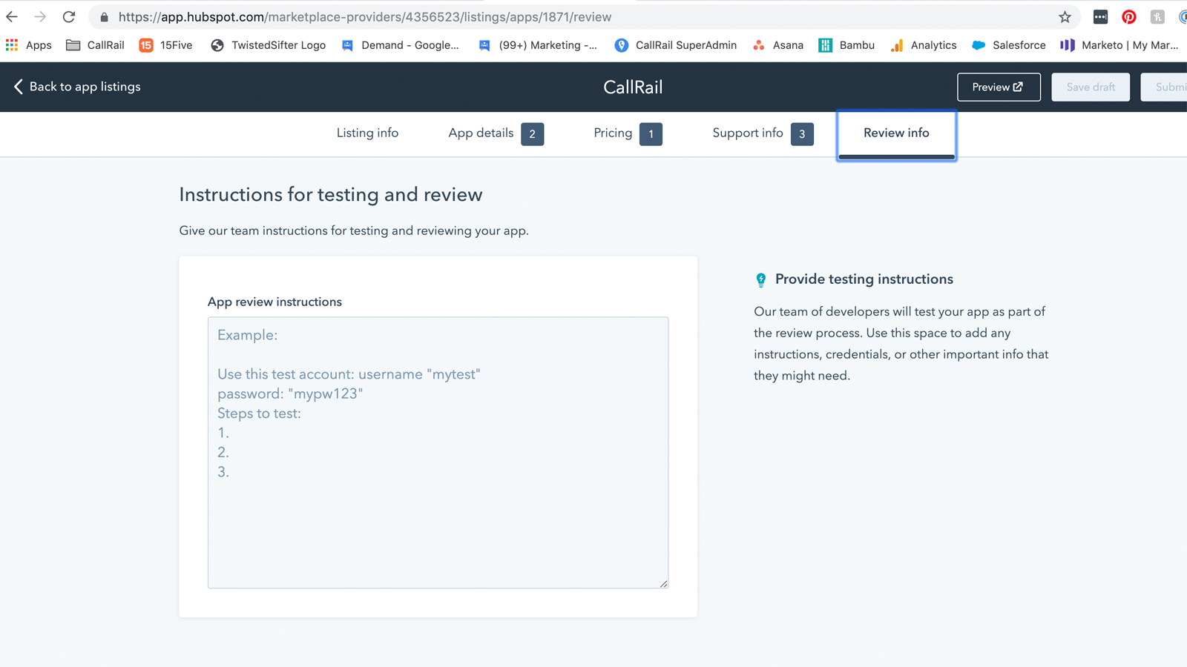Open the Pinterest browser extension
1187x667 pixels.
coord(1128,16)
